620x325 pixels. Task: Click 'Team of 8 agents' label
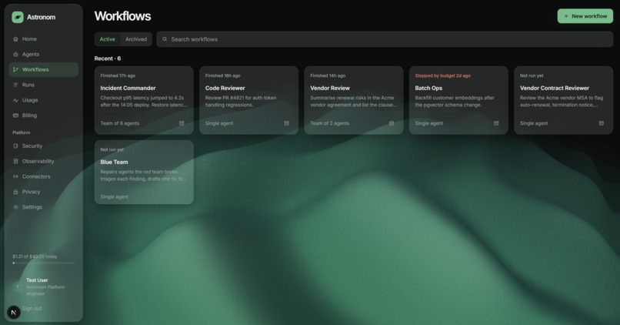click(120, 123)
